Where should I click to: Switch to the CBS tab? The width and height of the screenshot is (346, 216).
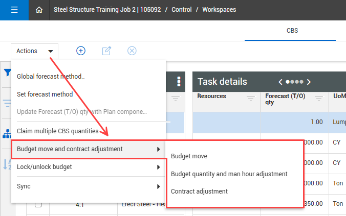pyautogui.click(x=292, y=31)
